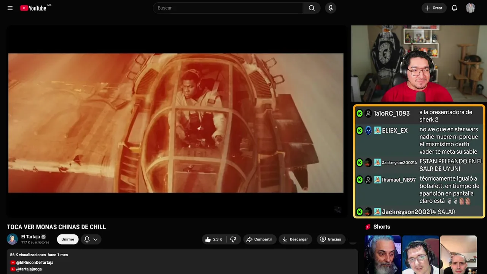Click the Buscar search field
This screenshot has width=487, height=274.
pos(228,8)
